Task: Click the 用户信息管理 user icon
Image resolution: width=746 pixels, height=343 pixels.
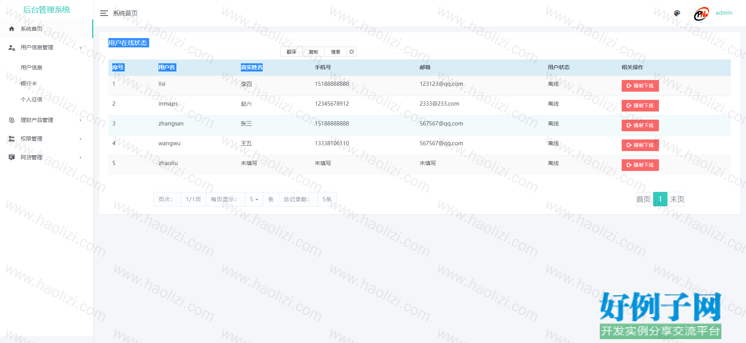Action: coord(12,47)
